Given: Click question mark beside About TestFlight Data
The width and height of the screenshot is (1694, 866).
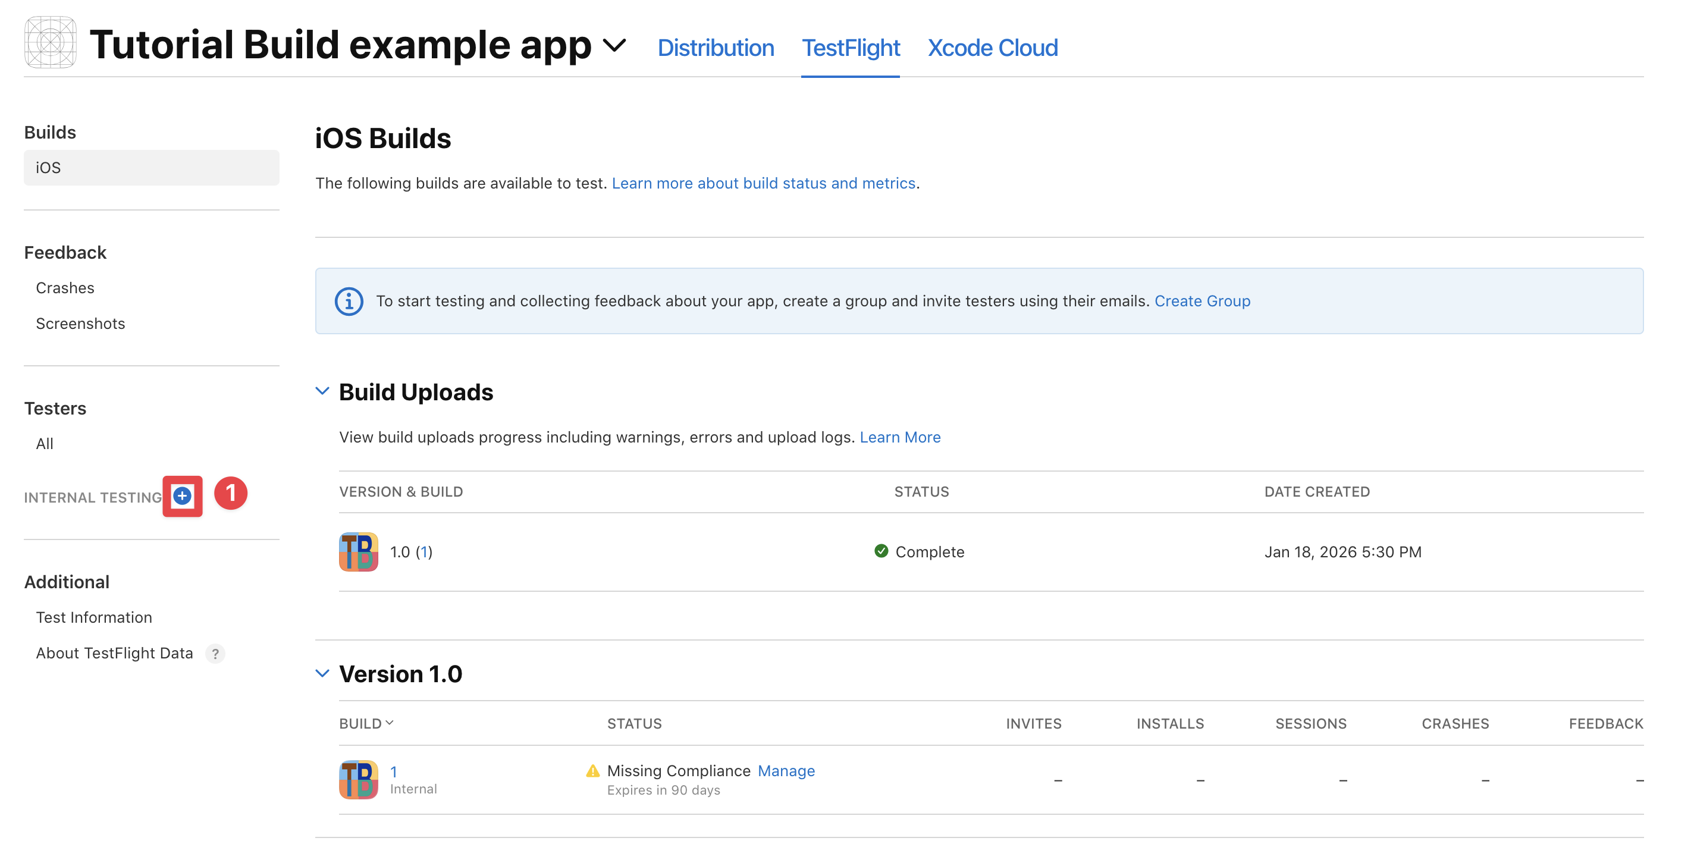Looking at the screenshot, I should tap(215, 654).
